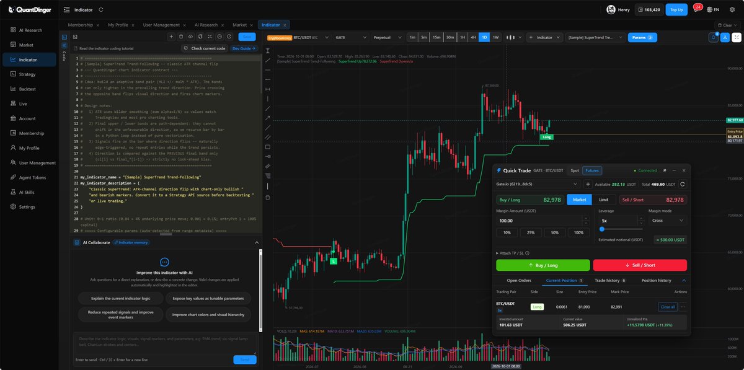This screenshot has width=744, height=370.
Task: Adjust the leverage slider handle
Action: click(x=601, y=229)
